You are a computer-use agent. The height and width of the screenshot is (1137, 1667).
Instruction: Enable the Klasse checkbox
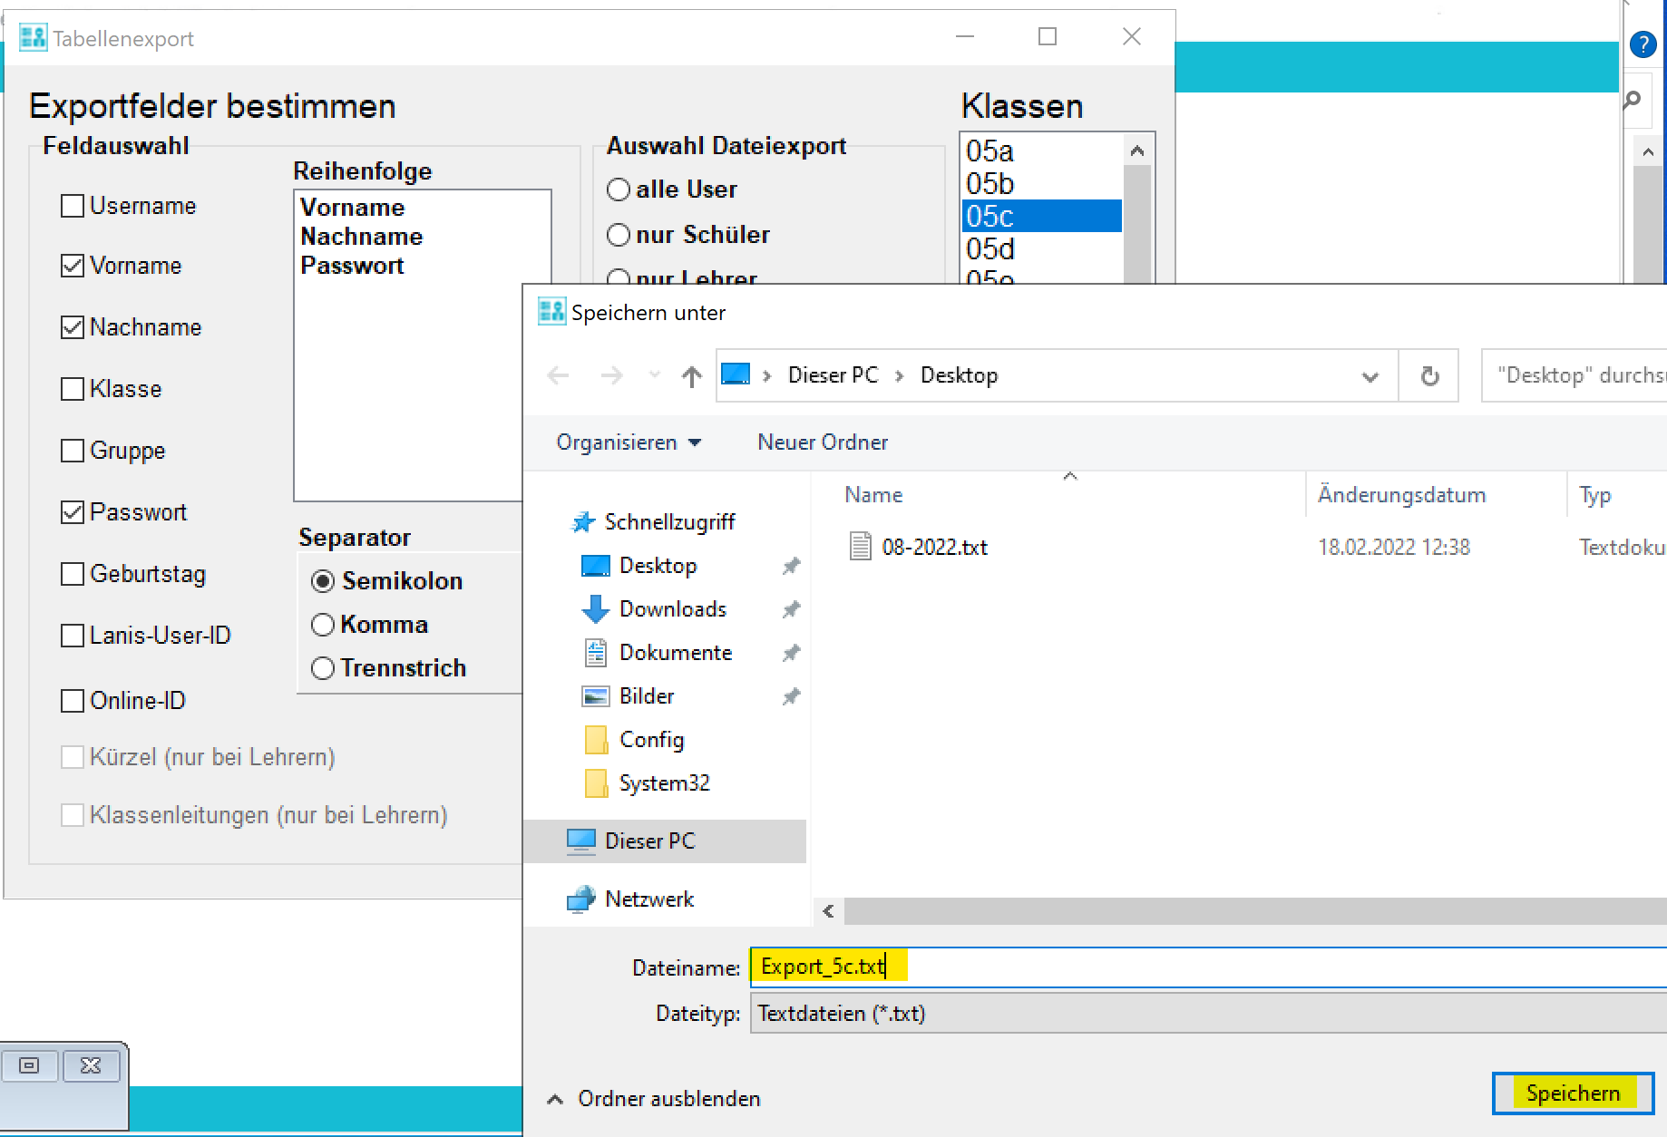73,389
